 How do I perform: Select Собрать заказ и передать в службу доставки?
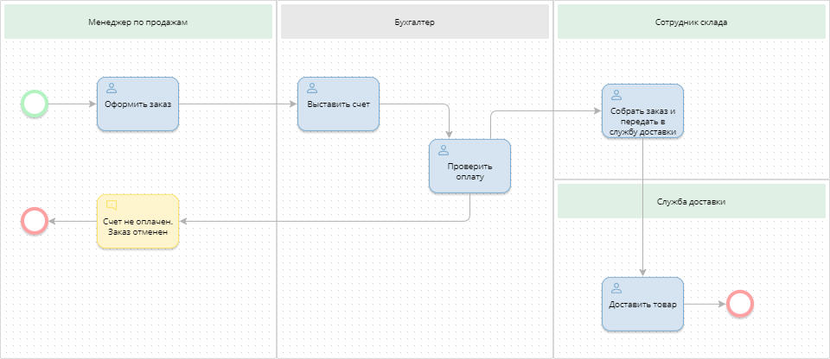[x=642, y=111]
